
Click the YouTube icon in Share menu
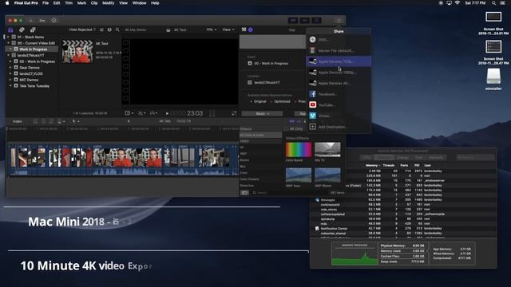(312, 104)
